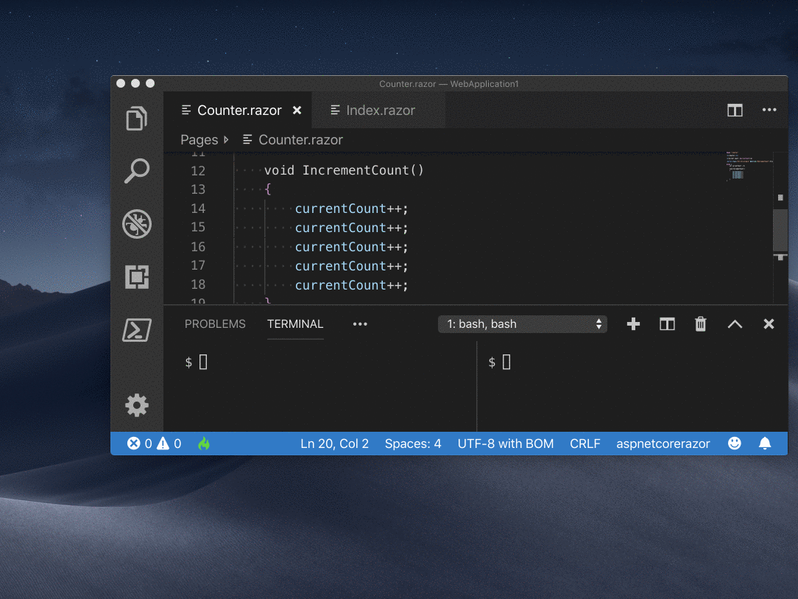This screenshot has width=798, height=599.
Task: Switch to the PROBLEMS panel tab
Action: (x=215, y=324)
